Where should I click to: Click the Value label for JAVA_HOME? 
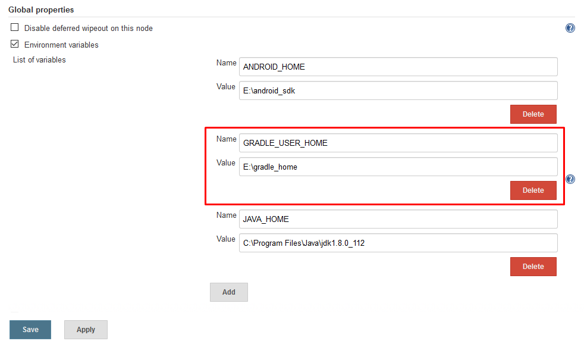click(x=226, y=239)
